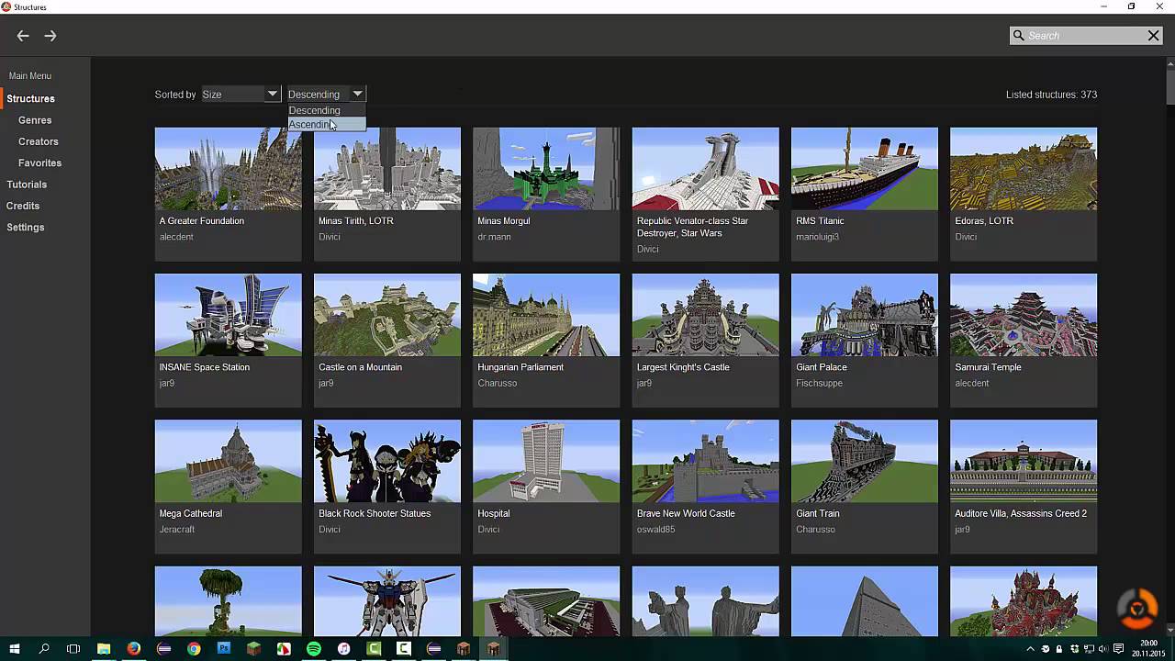
Task: Click creator alecdent under A Greater Foundation
Action: tap(176, 237)
